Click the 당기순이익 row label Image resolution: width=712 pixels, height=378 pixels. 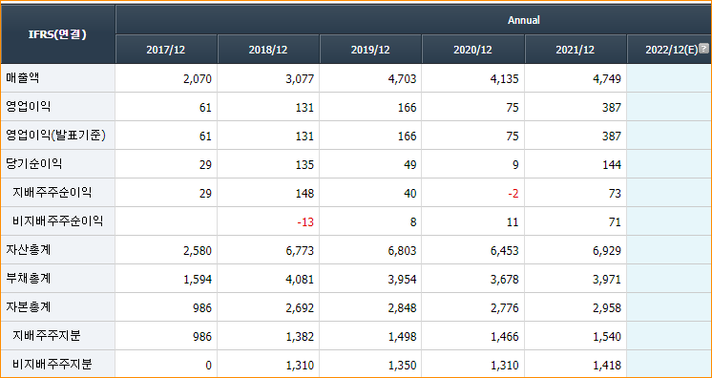coord(34,164)
